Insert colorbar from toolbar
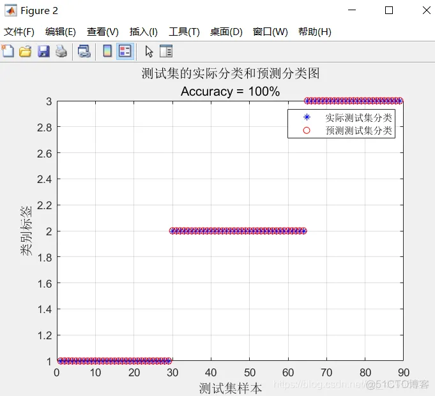Viewport: 435px width, 396px height. click(x=107, y=51)
